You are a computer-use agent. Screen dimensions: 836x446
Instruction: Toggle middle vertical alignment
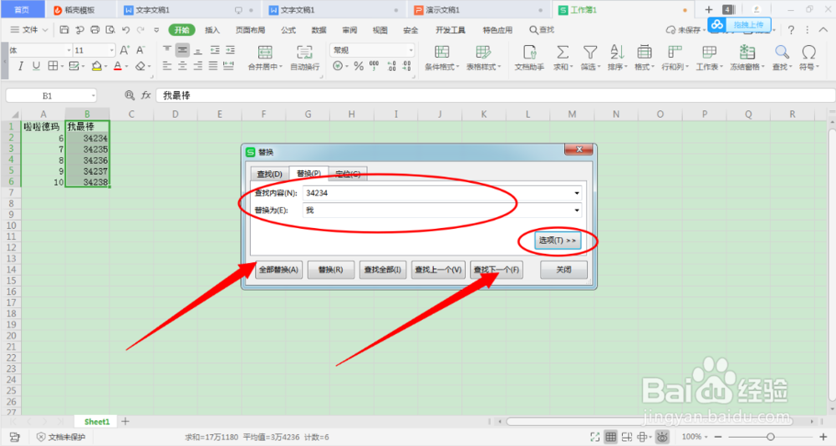(182, 50)
